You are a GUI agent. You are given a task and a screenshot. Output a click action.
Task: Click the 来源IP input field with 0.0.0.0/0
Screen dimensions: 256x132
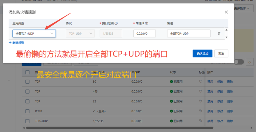pos(144,33)
